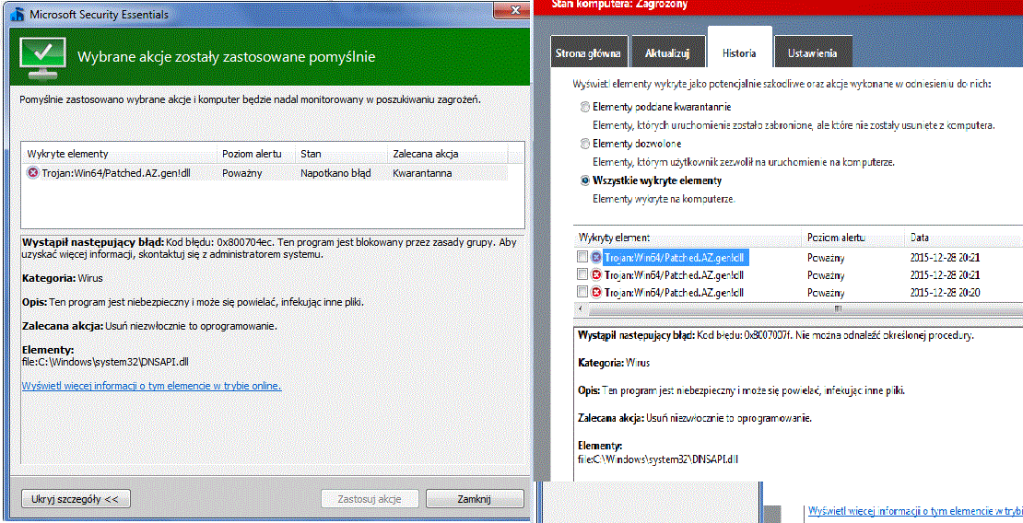The height and width of the screenshot is (523, 1023).
Task: Go to the 'Ustawienia' tab
Action: tap(812, 52)
